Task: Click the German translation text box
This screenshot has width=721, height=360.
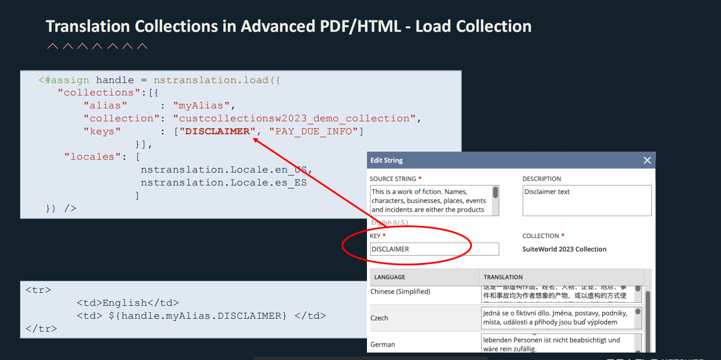Action: (557, 344)
